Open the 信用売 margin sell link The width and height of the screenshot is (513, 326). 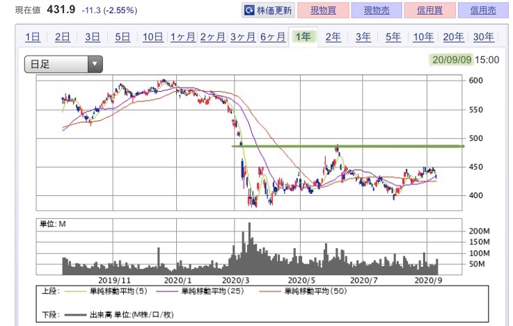point(483,10)
